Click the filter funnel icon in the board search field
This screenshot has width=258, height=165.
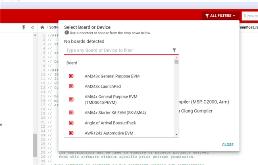pos(174,50)
